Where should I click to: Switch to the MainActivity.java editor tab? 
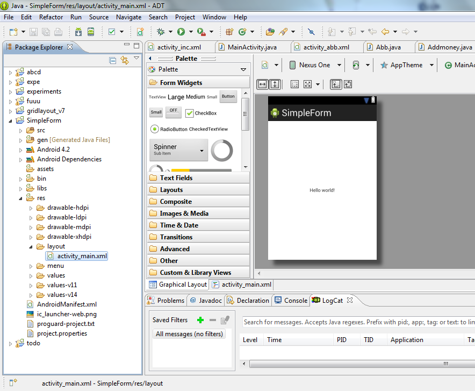[251, 47]
